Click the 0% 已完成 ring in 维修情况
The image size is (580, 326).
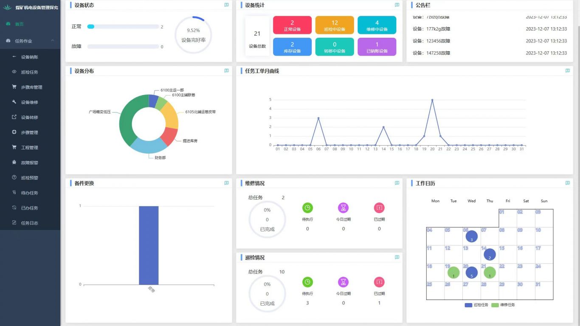click(x=267, y=219)
